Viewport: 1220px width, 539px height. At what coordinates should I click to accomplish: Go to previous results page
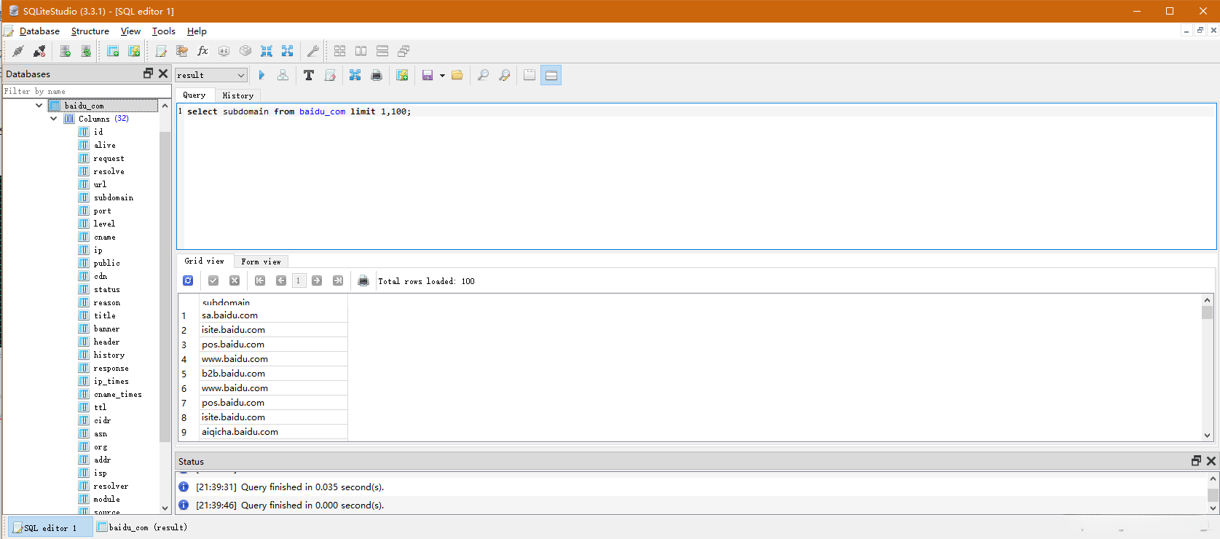tap(281, 280)
